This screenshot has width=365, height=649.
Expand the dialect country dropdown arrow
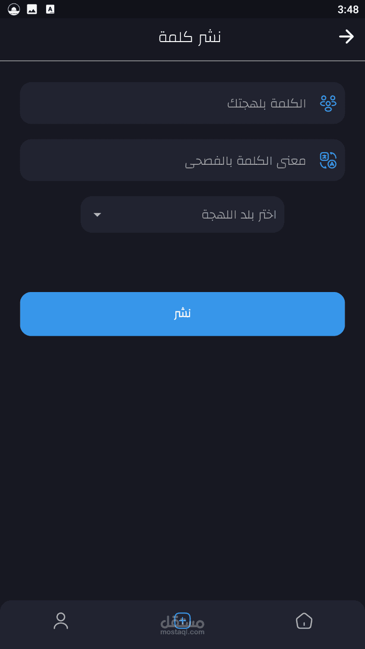[97, 215]
